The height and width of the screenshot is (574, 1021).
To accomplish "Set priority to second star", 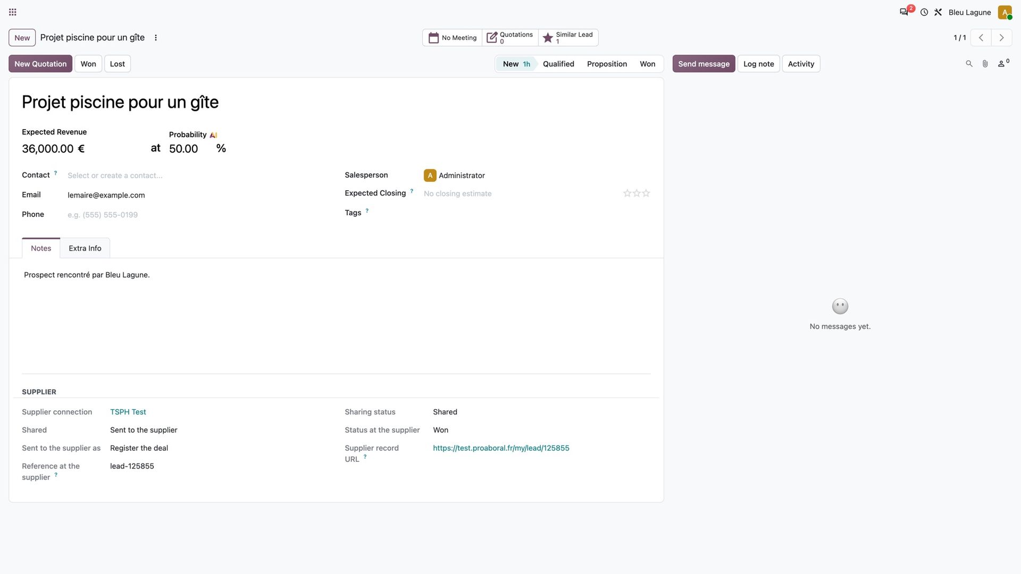I will click(637, 193).
